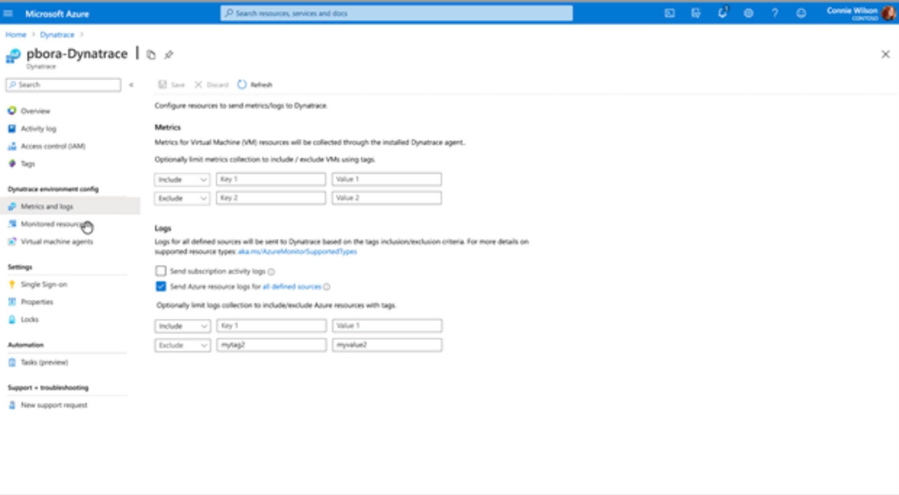The width and height of the screenshot is (899, 495).
Task: Click the global search resources box
Action: pyautogui.click(x=397, y=13)
